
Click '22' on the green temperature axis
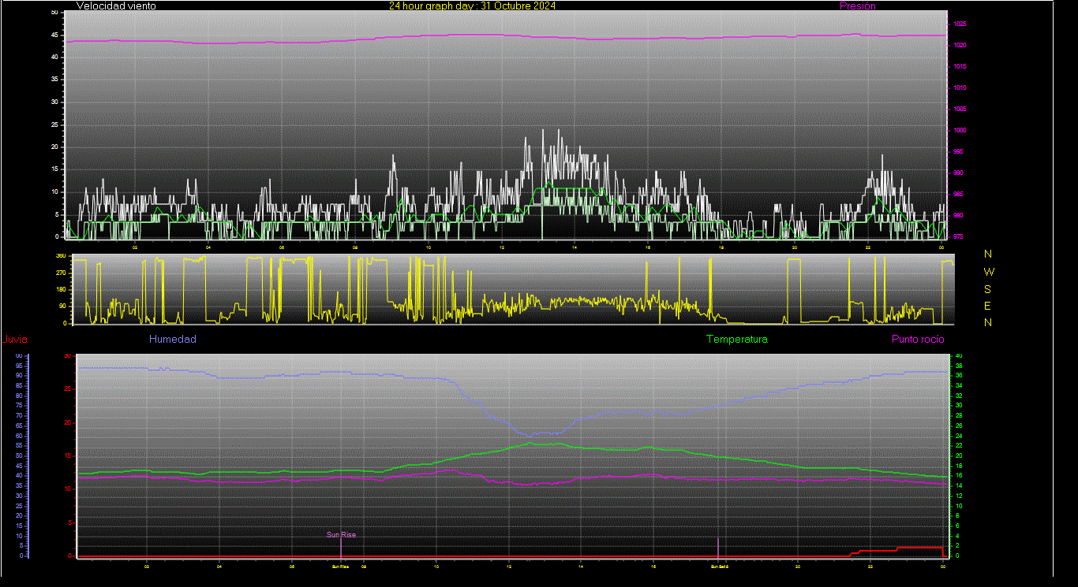959,445
